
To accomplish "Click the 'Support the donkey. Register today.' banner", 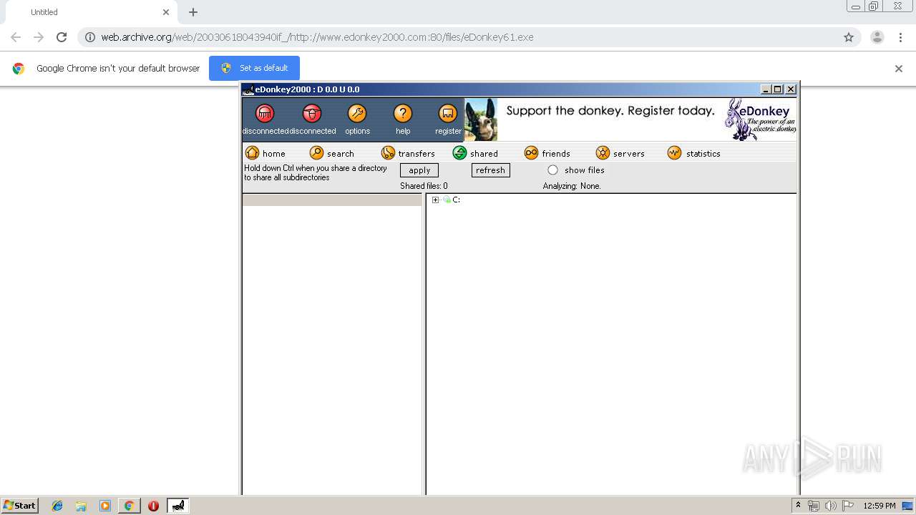I will point(610,111).
